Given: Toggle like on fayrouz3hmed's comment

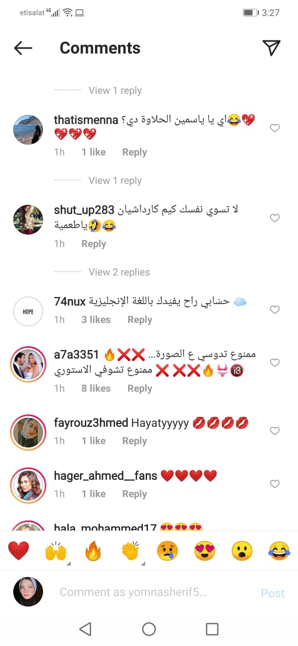Looking at the screenshot, I should coord(274,431).
